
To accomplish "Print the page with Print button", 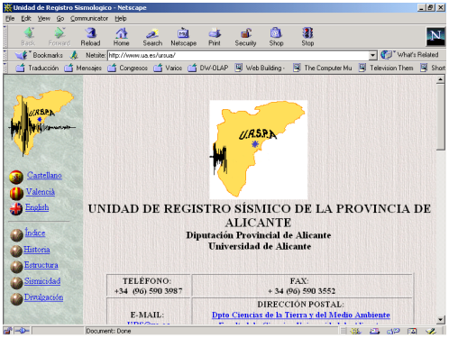I will pyautogui.click(x=215, y=37).
